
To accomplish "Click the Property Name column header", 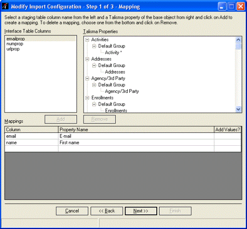I will (x=136, y=129).
